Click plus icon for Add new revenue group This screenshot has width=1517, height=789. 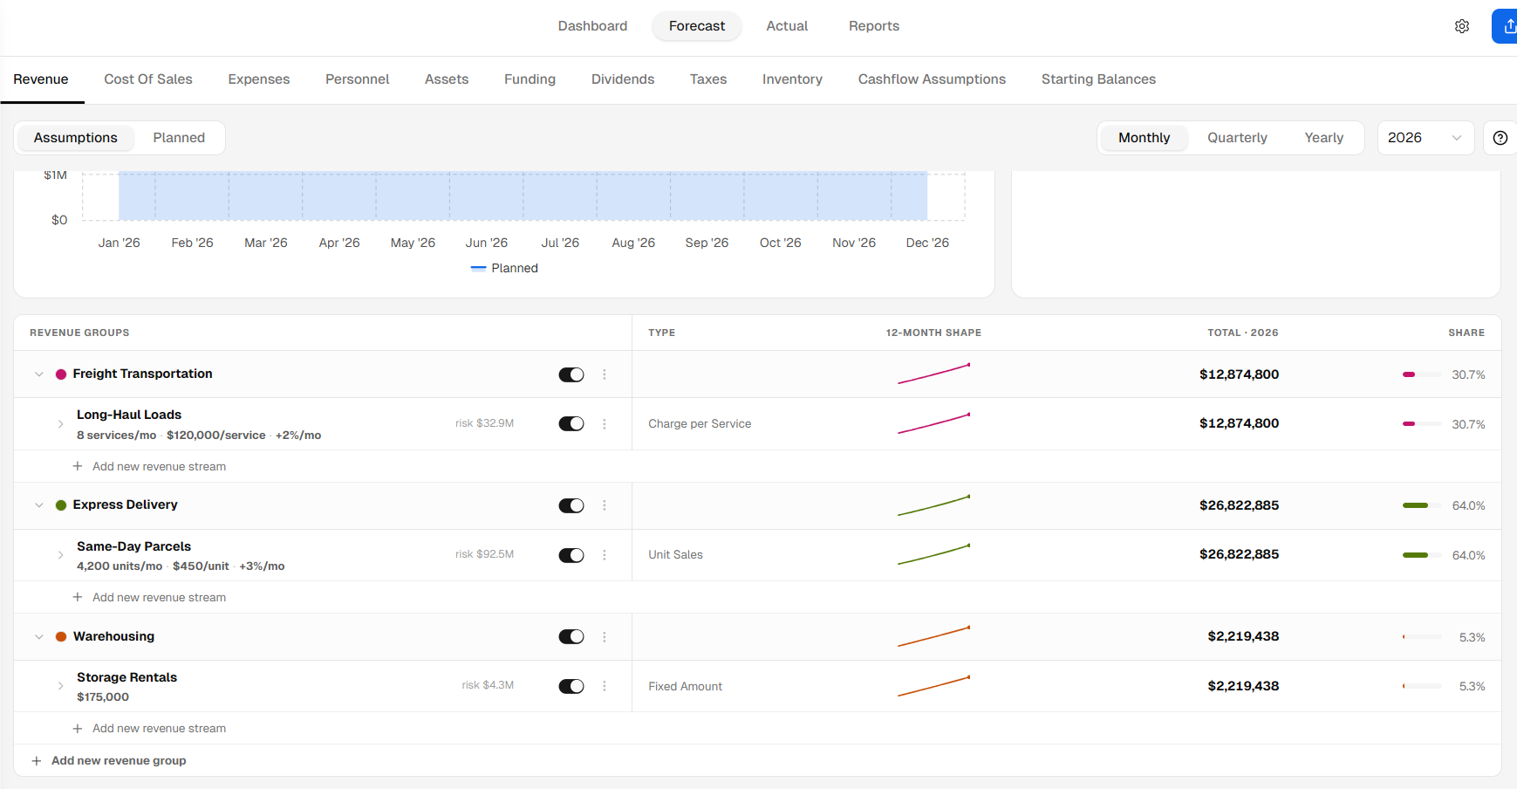tap(37, 761)
